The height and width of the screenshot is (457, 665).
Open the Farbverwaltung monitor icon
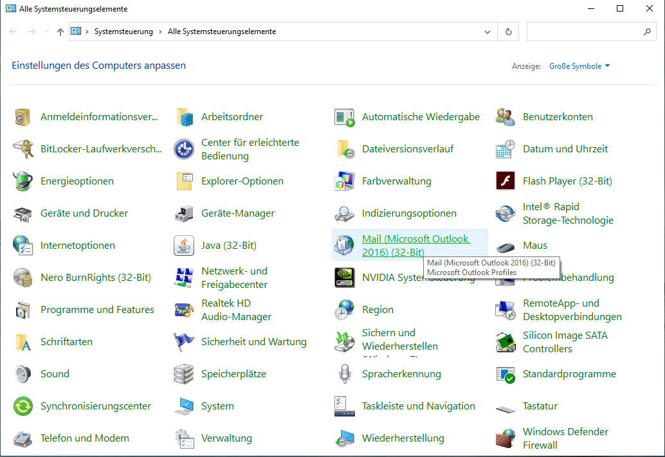point(344,181)
